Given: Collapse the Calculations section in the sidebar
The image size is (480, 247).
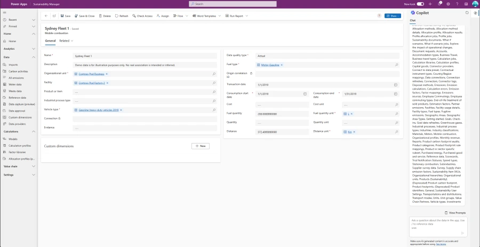Looking at the screenshot, I should pos(34,131).
